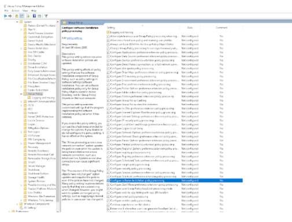Open the View menu
The height and width of the screenshot is (222, 292).
tap(25, 11)
